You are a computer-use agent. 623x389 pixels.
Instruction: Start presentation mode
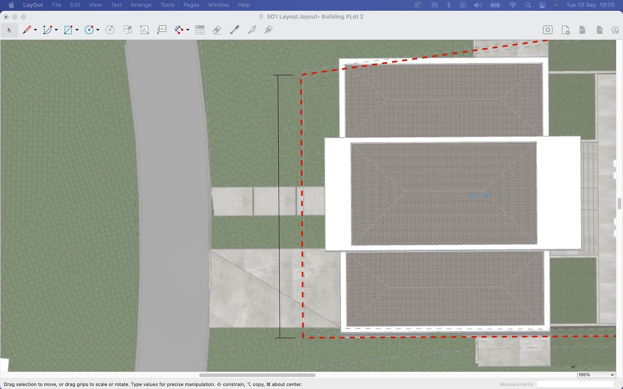(548, 30)
